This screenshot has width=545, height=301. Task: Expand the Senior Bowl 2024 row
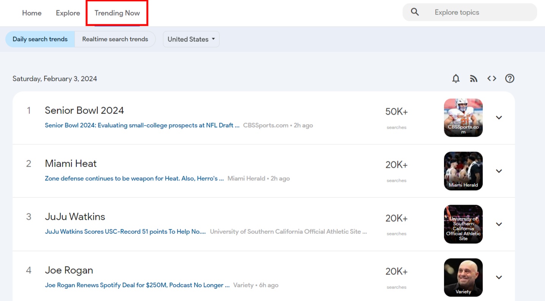point(499,118)
